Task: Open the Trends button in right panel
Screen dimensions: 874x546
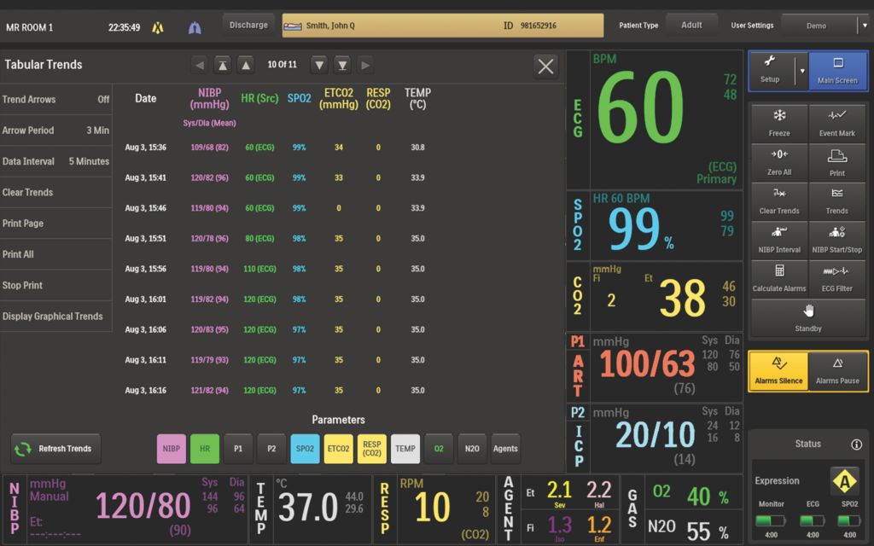Action: click(836, 200)
